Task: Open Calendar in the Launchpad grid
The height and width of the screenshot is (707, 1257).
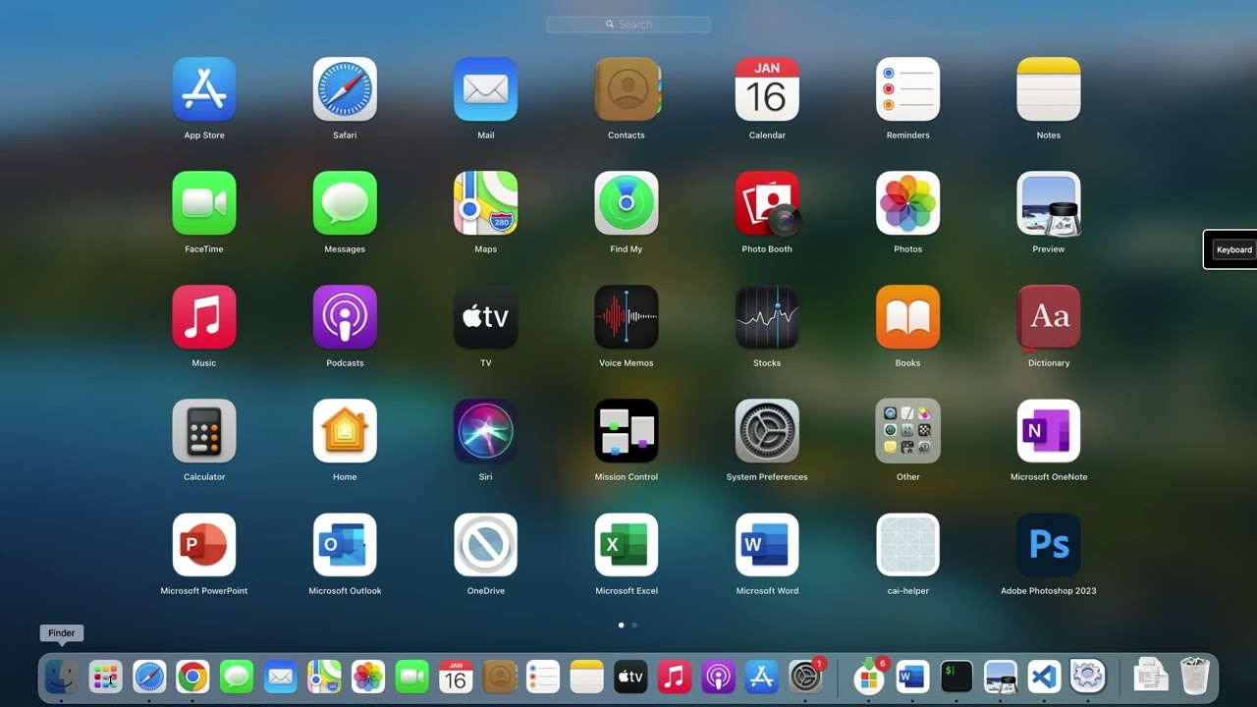Action: point(767,89)
